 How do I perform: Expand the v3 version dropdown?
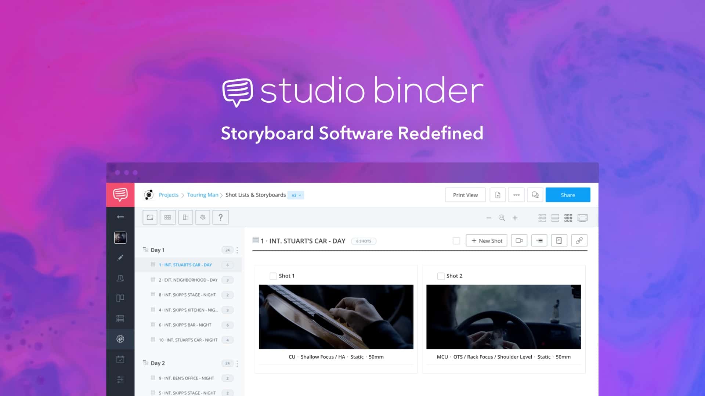[x=296, y=195]
